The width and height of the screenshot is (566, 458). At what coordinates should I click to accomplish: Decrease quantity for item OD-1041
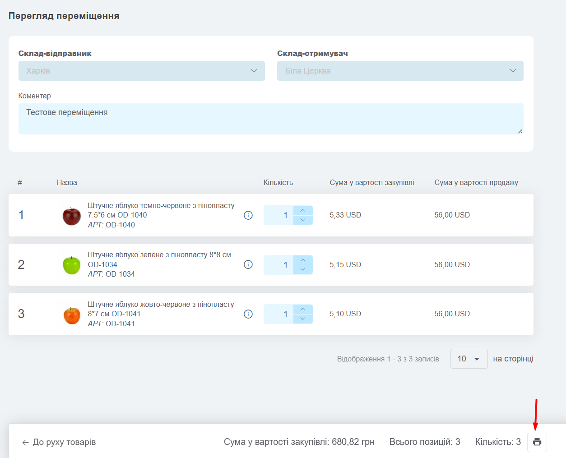click(303, 319)
